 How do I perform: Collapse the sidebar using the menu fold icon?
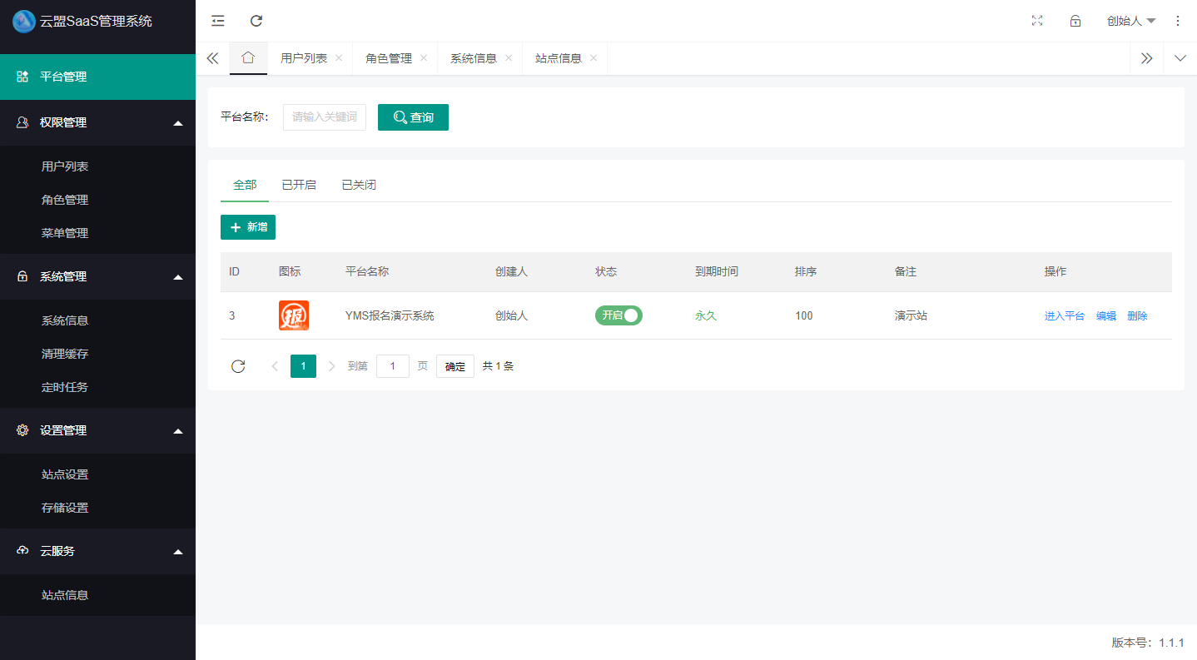[x=217, y=21]
